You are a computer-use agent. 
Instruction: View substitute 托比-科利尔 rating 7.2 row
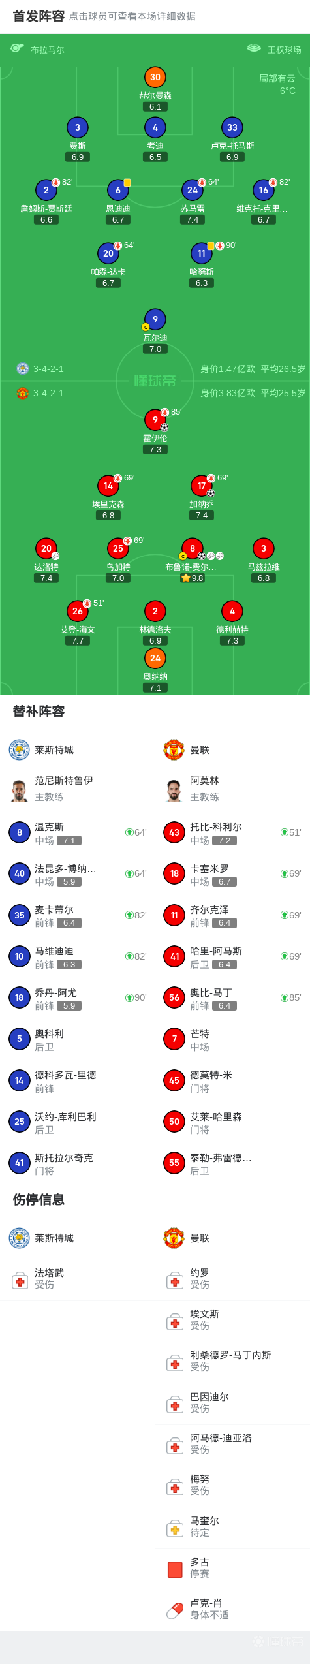point(232,833)
